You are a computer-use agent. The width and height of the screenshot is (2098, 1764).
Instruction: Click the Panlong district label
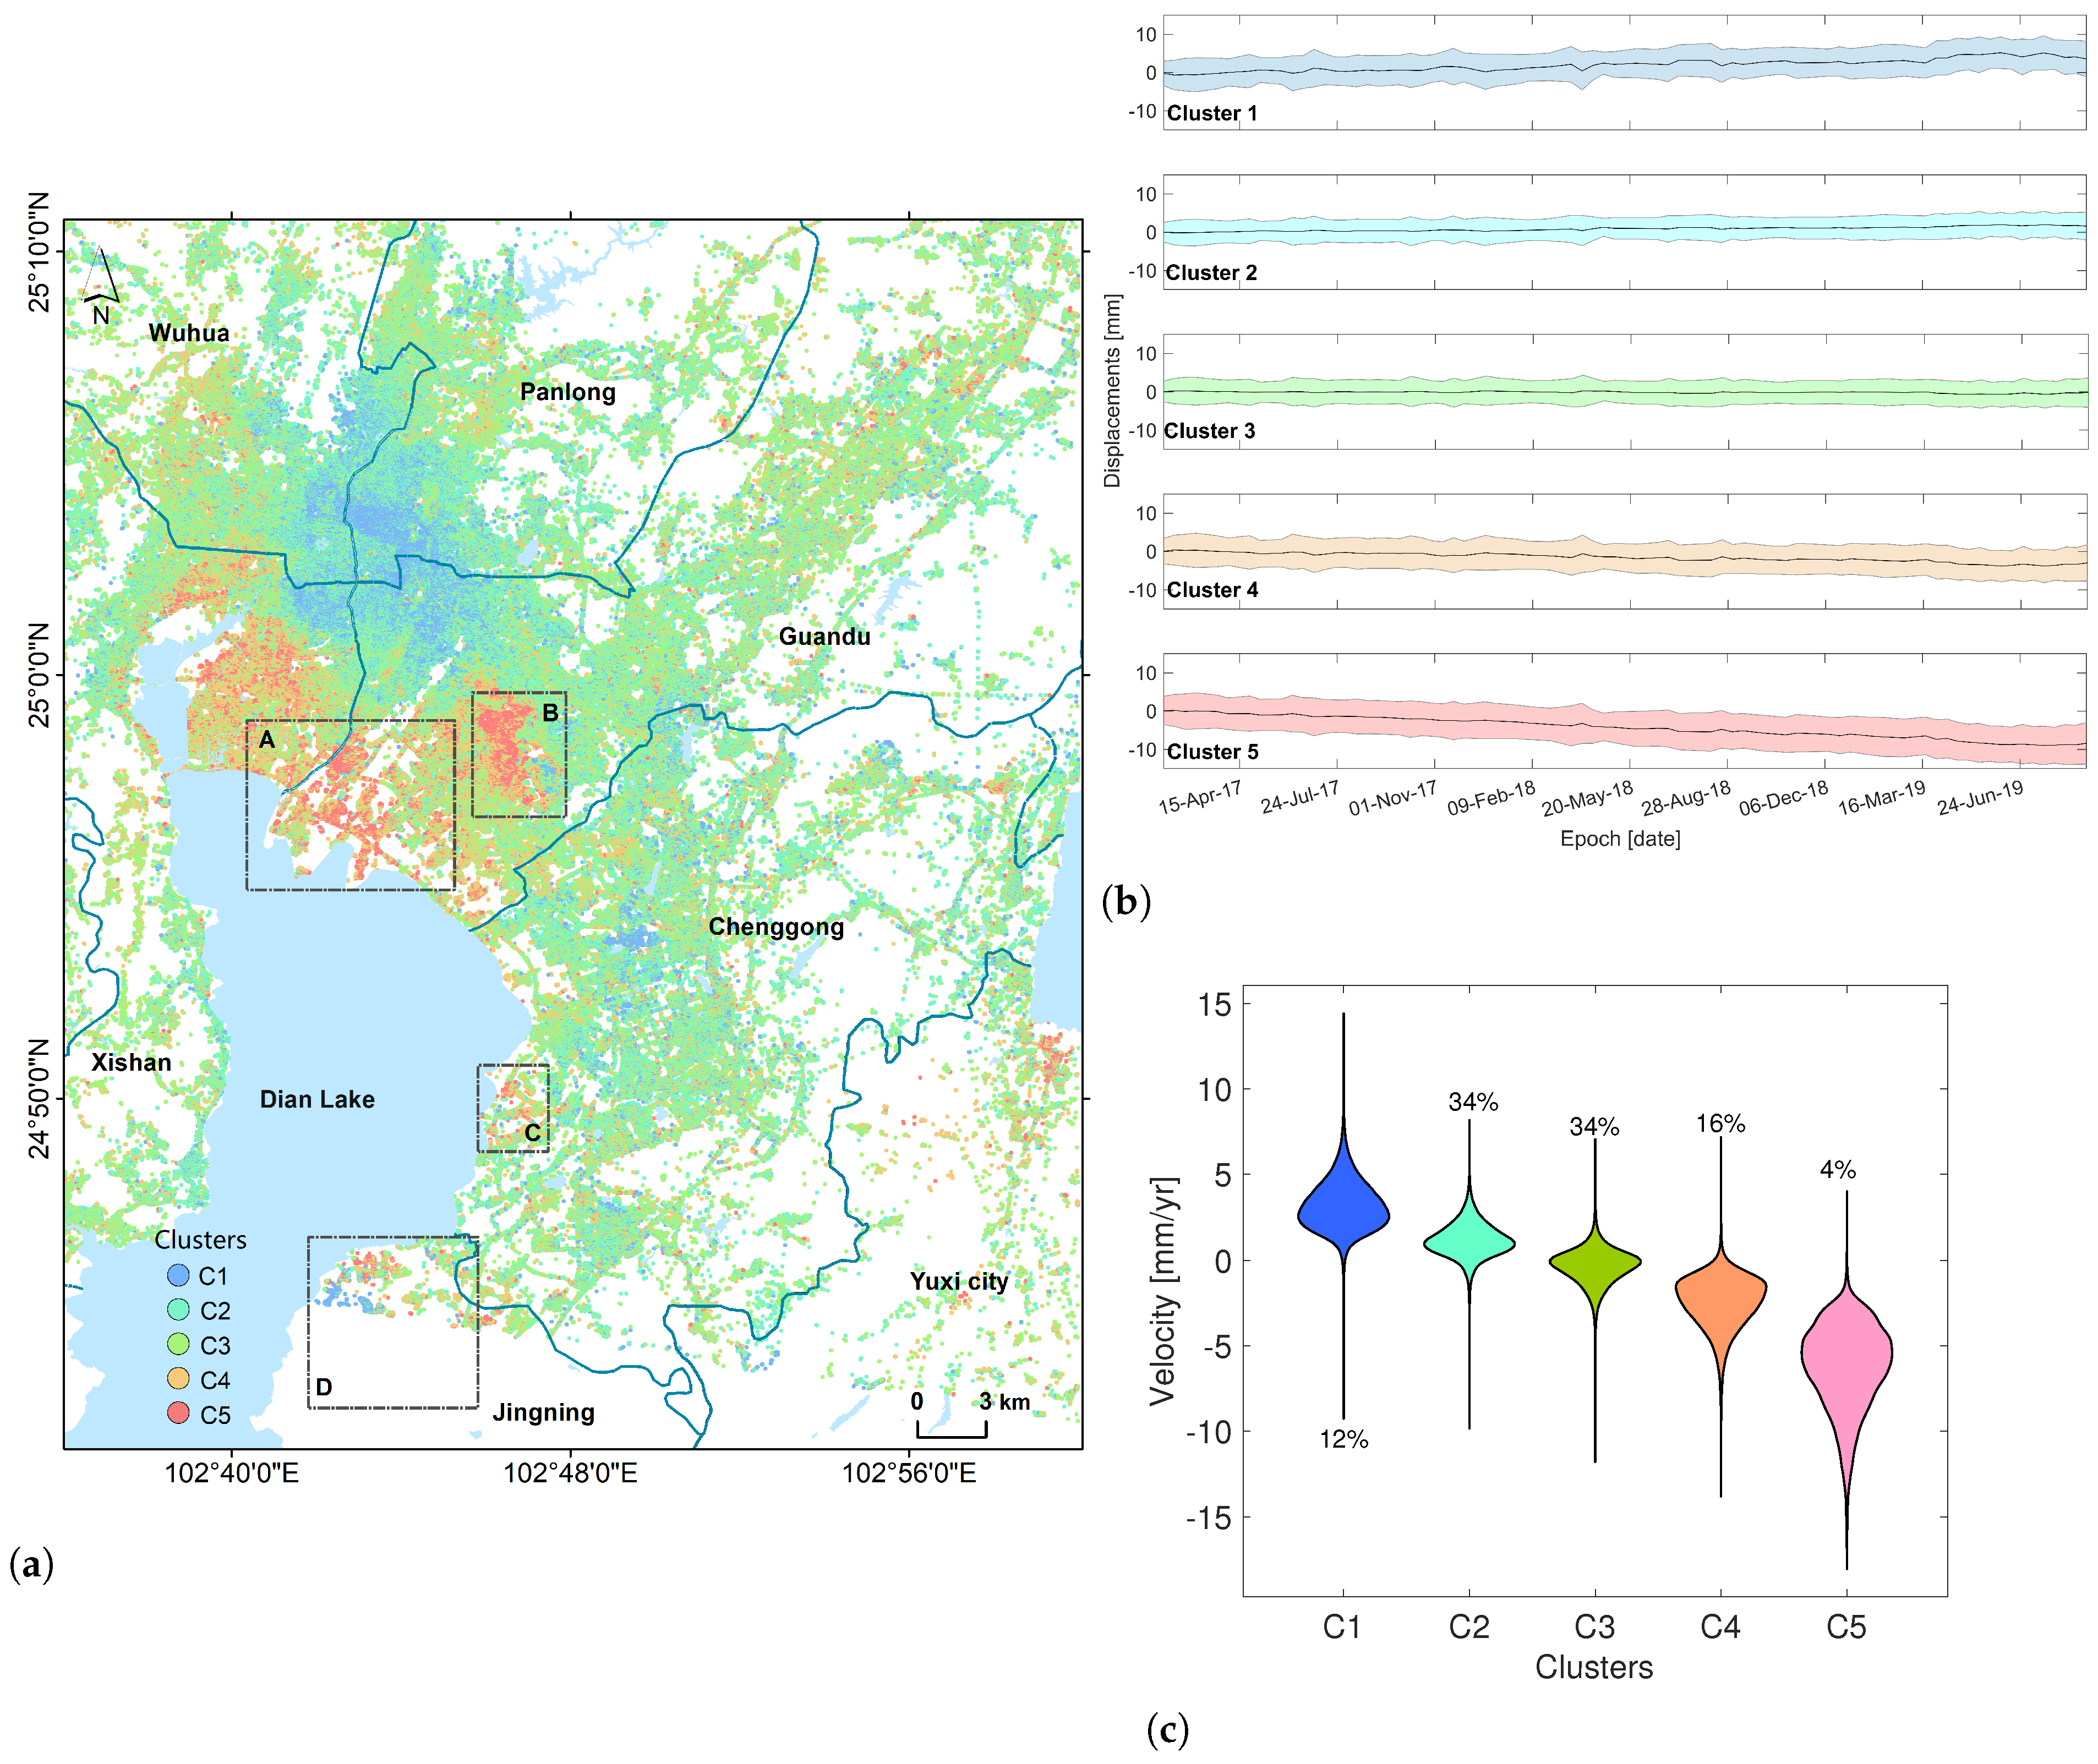(567, 392)
